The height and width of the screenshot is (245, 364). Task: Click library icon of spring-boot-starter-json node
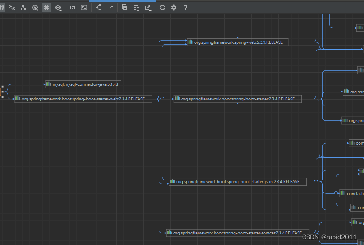click(172, 181)
